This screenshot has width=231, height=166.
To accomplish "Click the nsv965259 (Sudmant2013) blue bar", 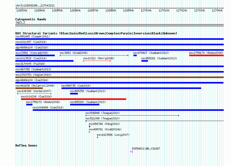I will click(74, 94).
